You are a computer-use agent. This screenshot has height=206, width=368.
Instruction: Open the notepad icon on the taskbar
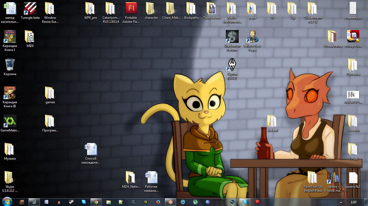121,202
